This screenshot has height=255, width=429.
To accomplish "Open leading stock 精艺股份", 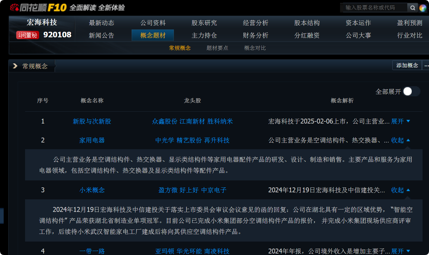I will tap(189, 140).
